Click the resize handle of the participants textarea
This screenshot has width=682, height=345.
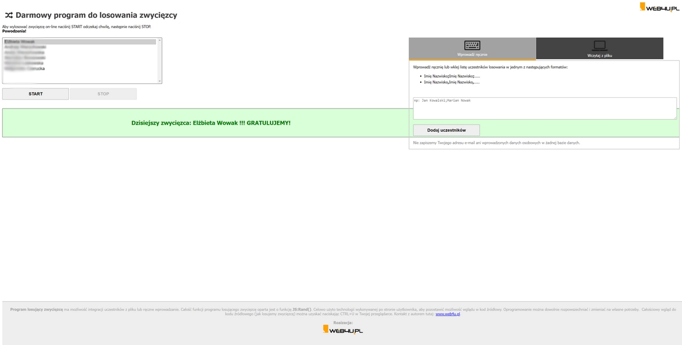point(674,117)
